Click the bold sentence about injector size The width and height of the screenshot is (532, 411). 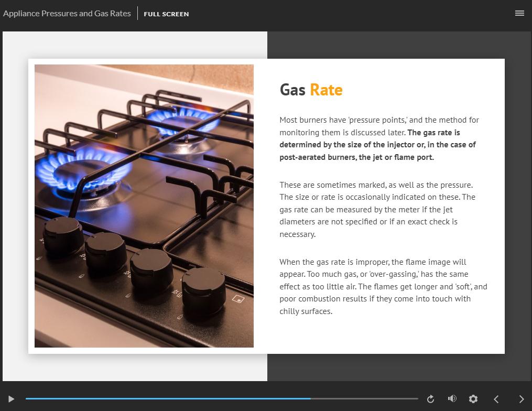pos(377,145)
